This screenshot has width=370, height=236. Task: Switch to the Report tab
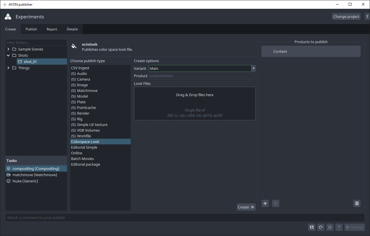[x=52, y=29]
